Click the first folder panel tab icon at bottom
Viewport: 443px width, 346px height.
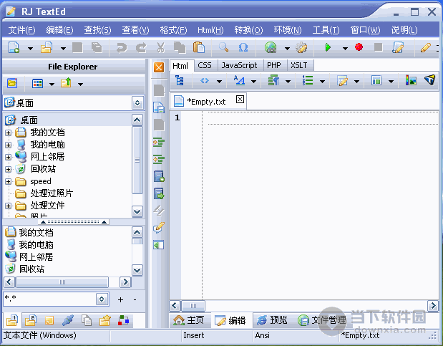pyautogui.click(x=12, y=320)
